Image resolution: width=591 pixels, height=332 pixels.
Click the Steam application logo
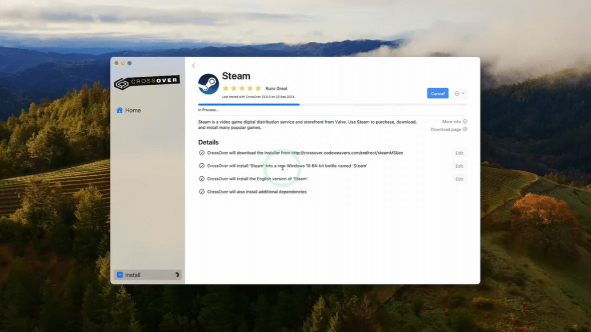pyautogui.click(x=209, y=84)
